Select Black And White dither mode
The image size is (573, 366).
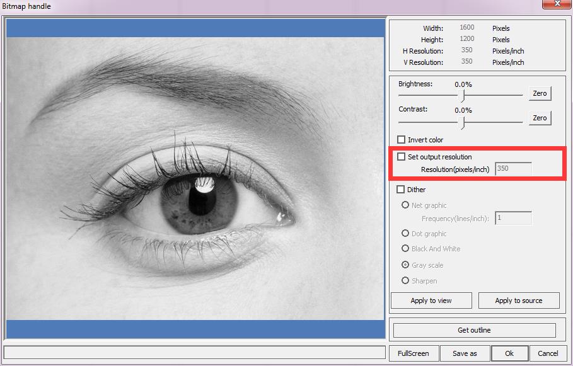pos(405,248)
